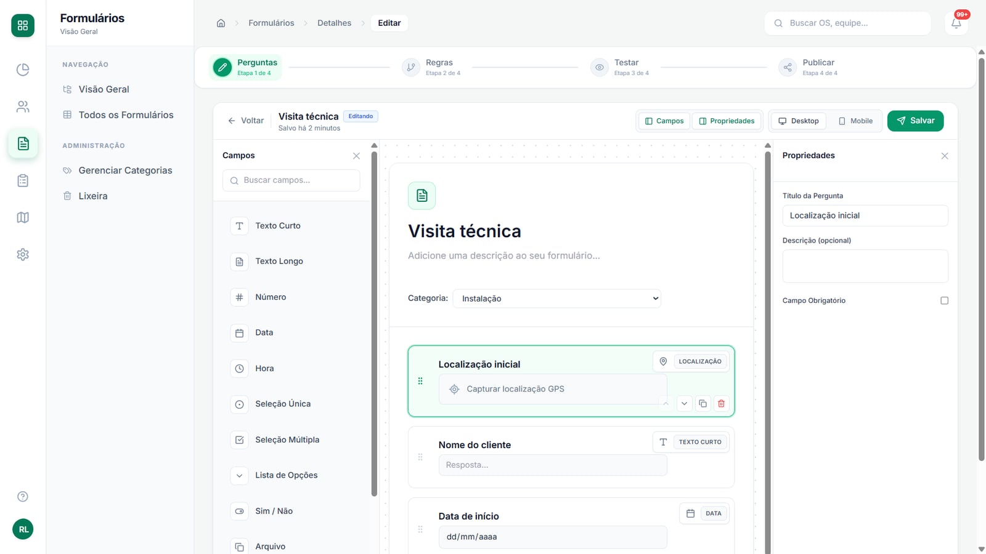Screen dimensions: 986x554
Task: Click the Data de início date input
Action: [553, 537]
